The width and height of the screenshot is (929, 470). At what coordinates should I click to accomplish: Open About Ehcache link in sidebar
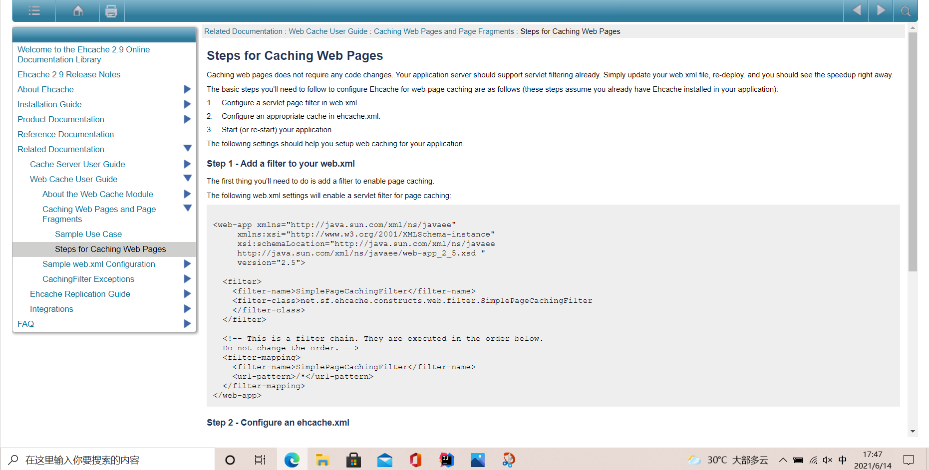click(x=45, y=89)
